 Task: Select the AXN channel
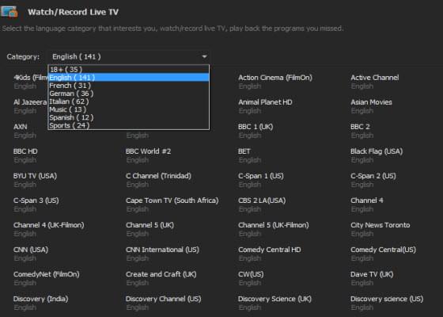click(21, 127)
